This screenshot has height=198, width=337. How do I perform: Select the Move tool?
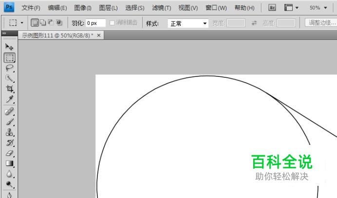point(9,47)
